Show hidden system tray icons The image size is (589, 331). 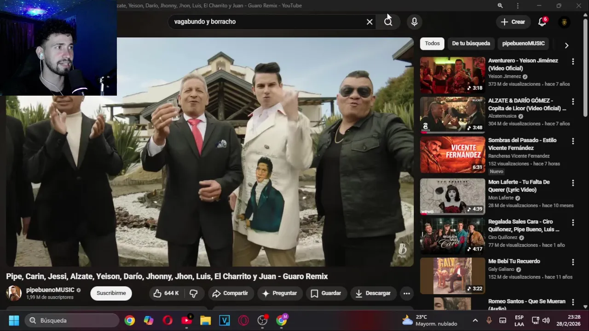click(x=475, y=320)
